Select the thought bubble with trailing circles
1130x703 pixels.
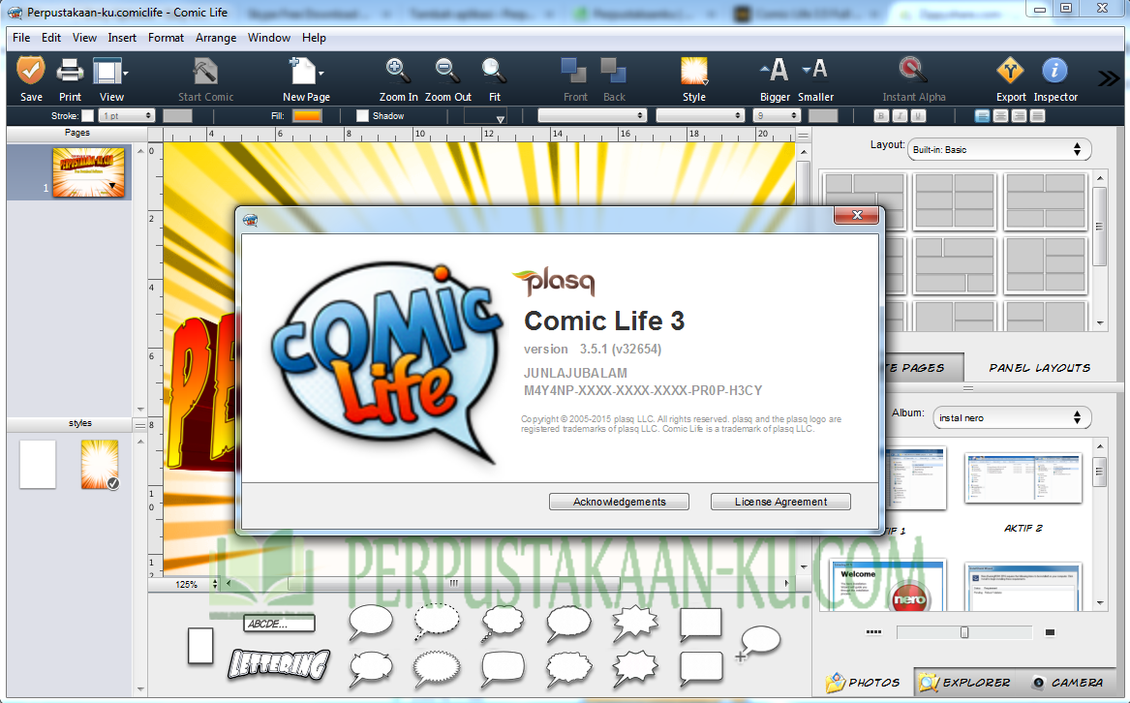point(503,623)
